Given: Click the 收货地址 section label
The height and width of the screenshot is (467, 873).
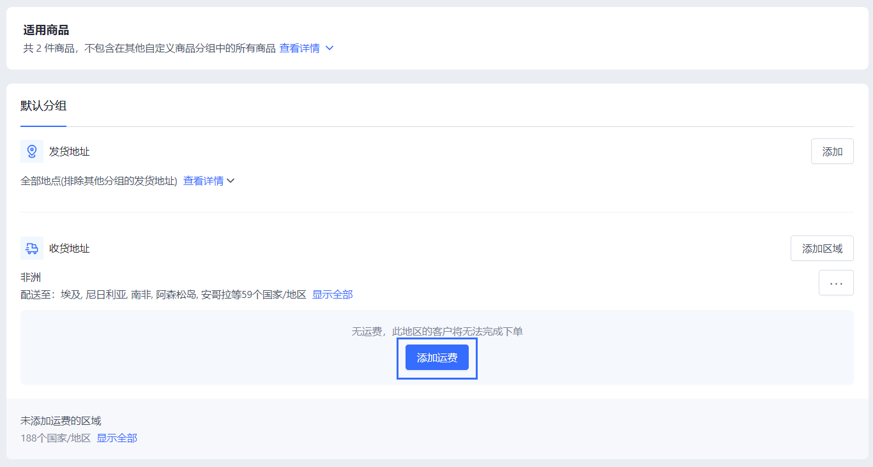Looking at the screenshot, I should 69,249.
